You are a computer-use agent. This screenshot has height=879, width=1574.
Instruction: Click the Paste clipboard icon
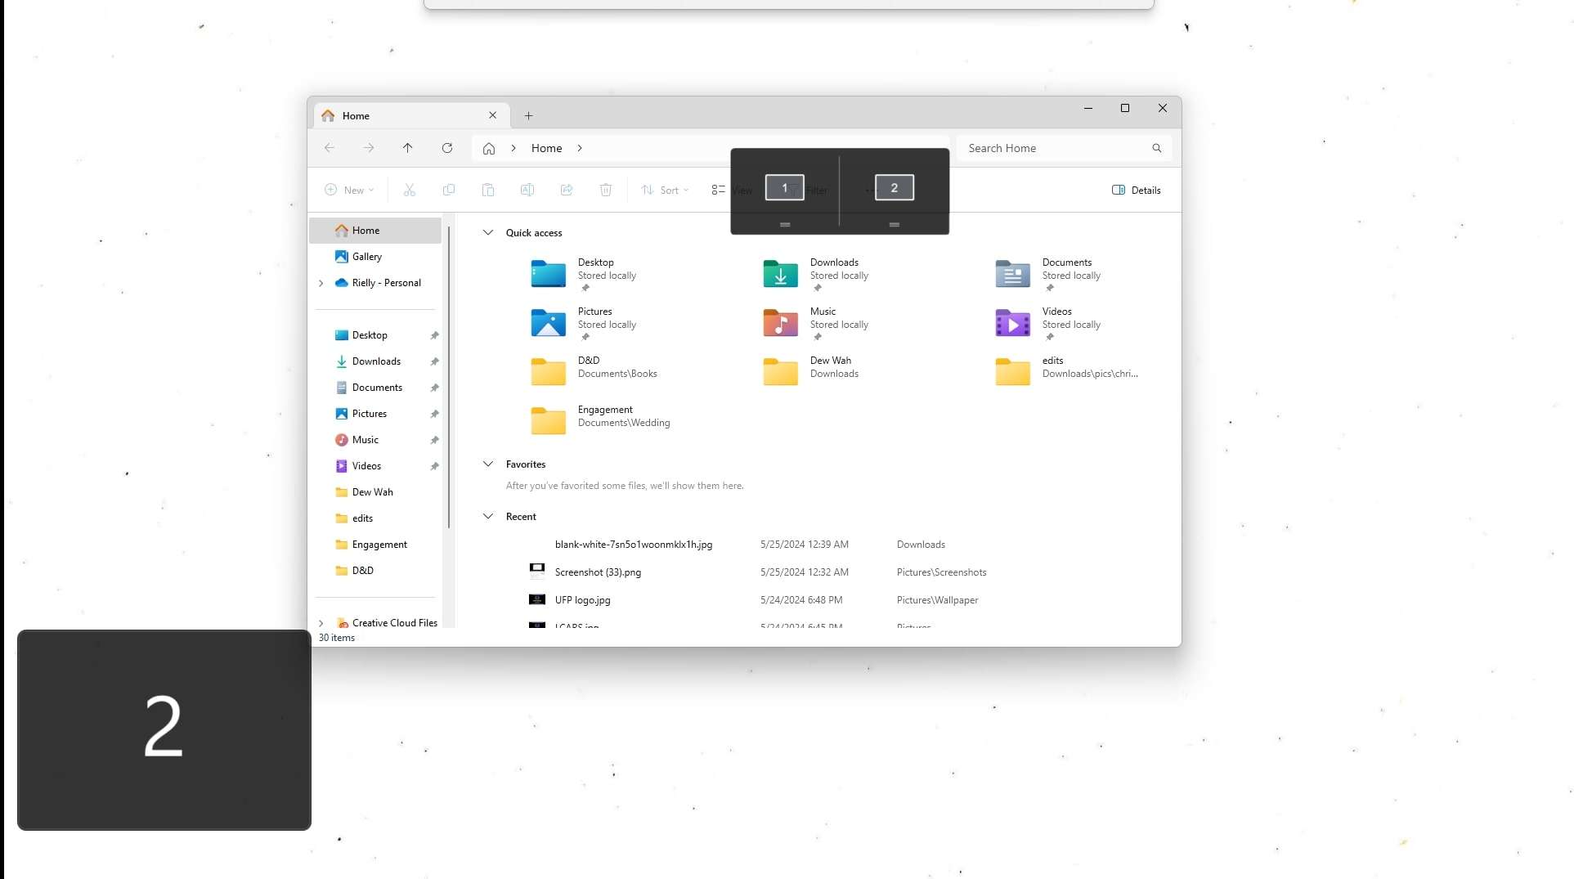(488, 190)
